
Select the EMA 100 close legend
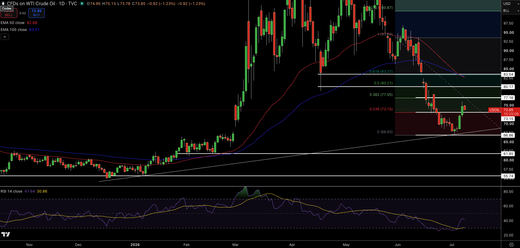pos(14,29)
